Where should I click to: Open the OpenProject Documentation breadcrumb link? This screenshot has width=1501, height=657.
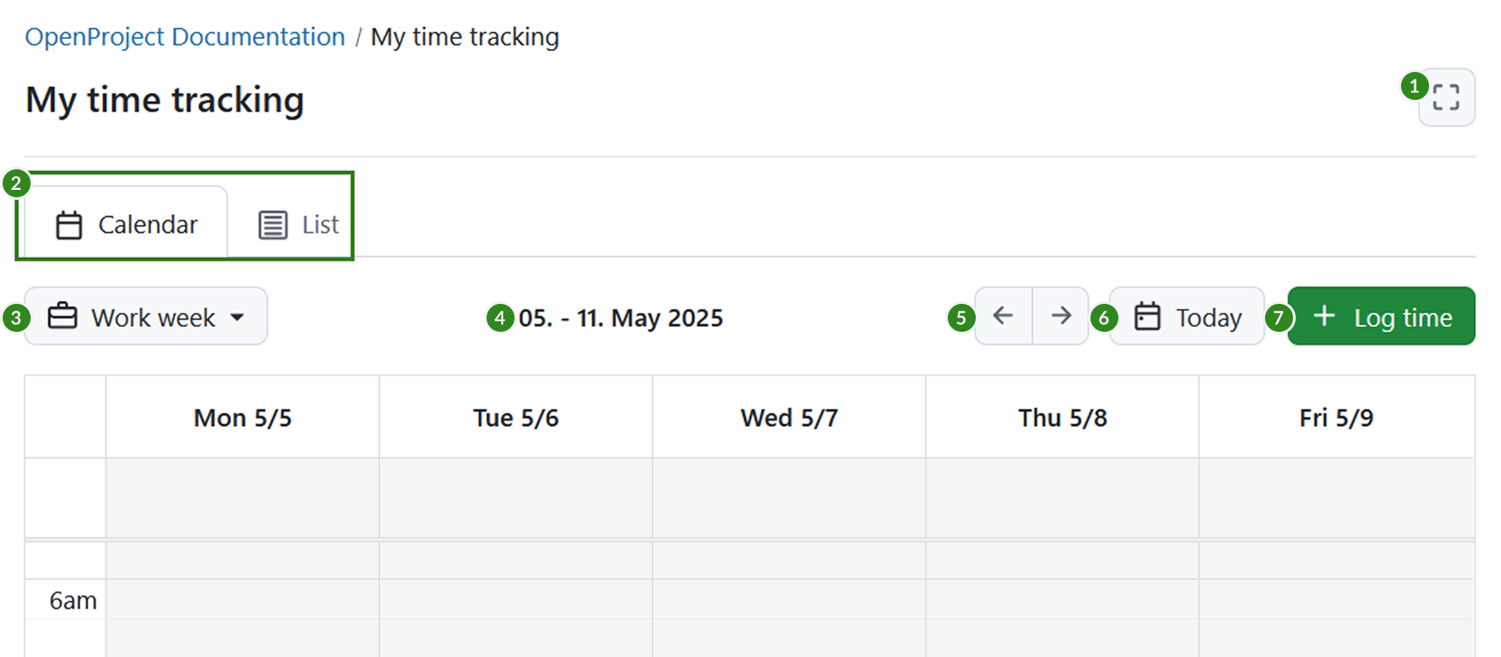tap(185, 37)
